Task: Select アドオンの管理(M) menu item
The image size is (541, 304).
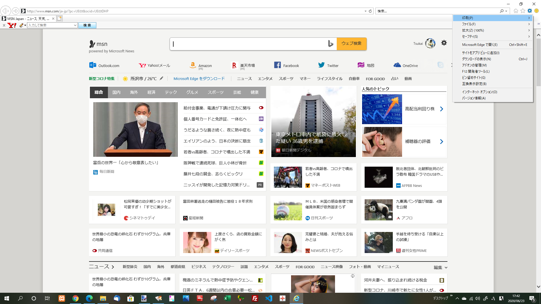Action: pos(492,65)
